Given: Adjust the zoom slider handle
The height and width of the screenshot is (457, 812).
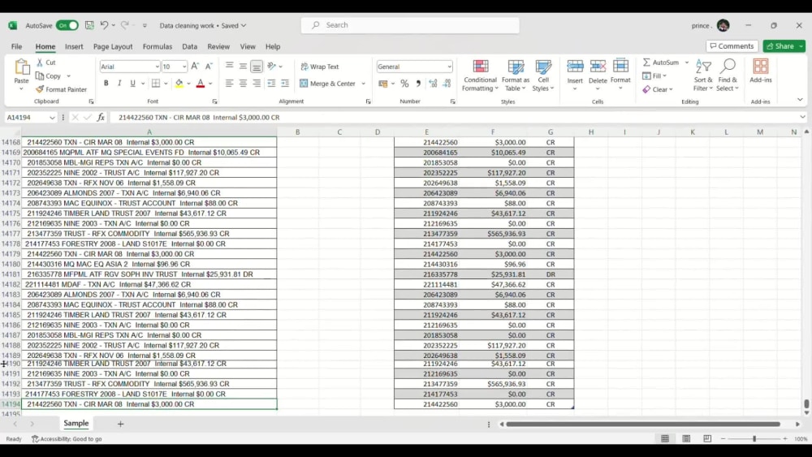Looking at the screenshot, I should click(x=754, y=438).
